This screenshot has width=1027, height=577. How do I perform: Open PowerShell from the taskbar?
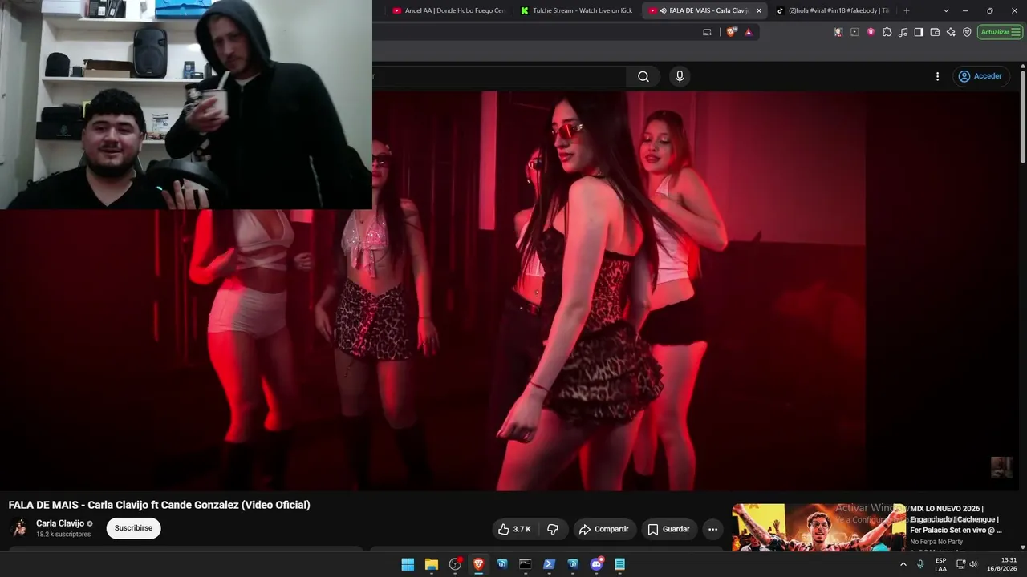tap(550, 564)
